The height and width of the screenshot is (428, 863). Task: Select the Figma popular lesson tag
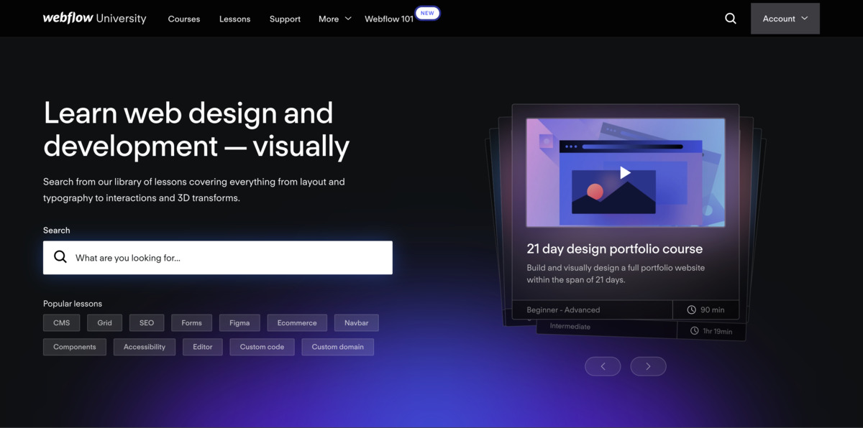point(239,323)
